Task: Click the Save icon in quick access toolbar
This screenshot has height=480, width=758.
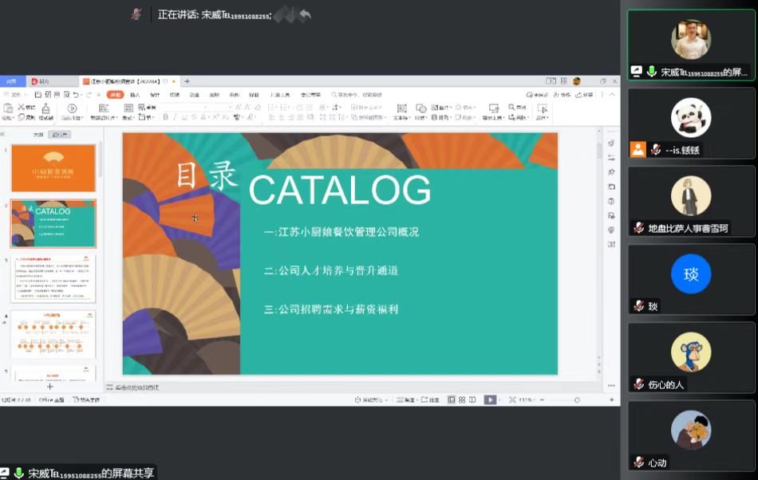Action: [x=37, y=95]
